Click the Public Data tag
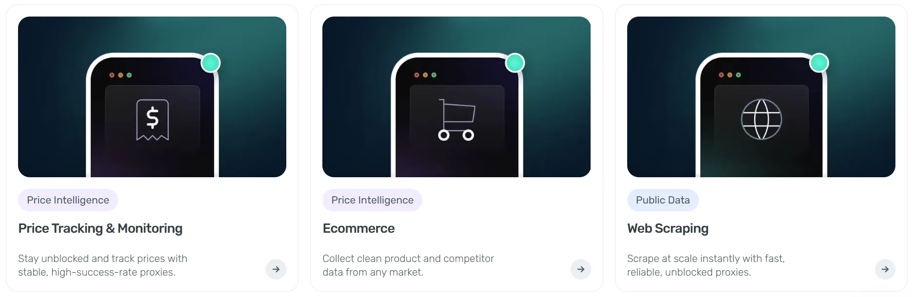This screenshot has height=297, width=912. [x=663, y=200]
